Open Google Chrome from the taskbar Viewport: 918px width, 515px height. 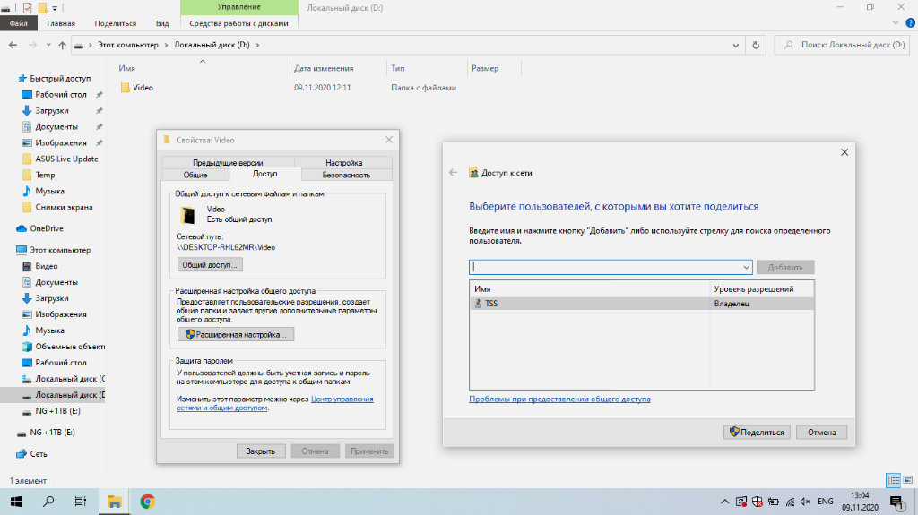(147, 502)
